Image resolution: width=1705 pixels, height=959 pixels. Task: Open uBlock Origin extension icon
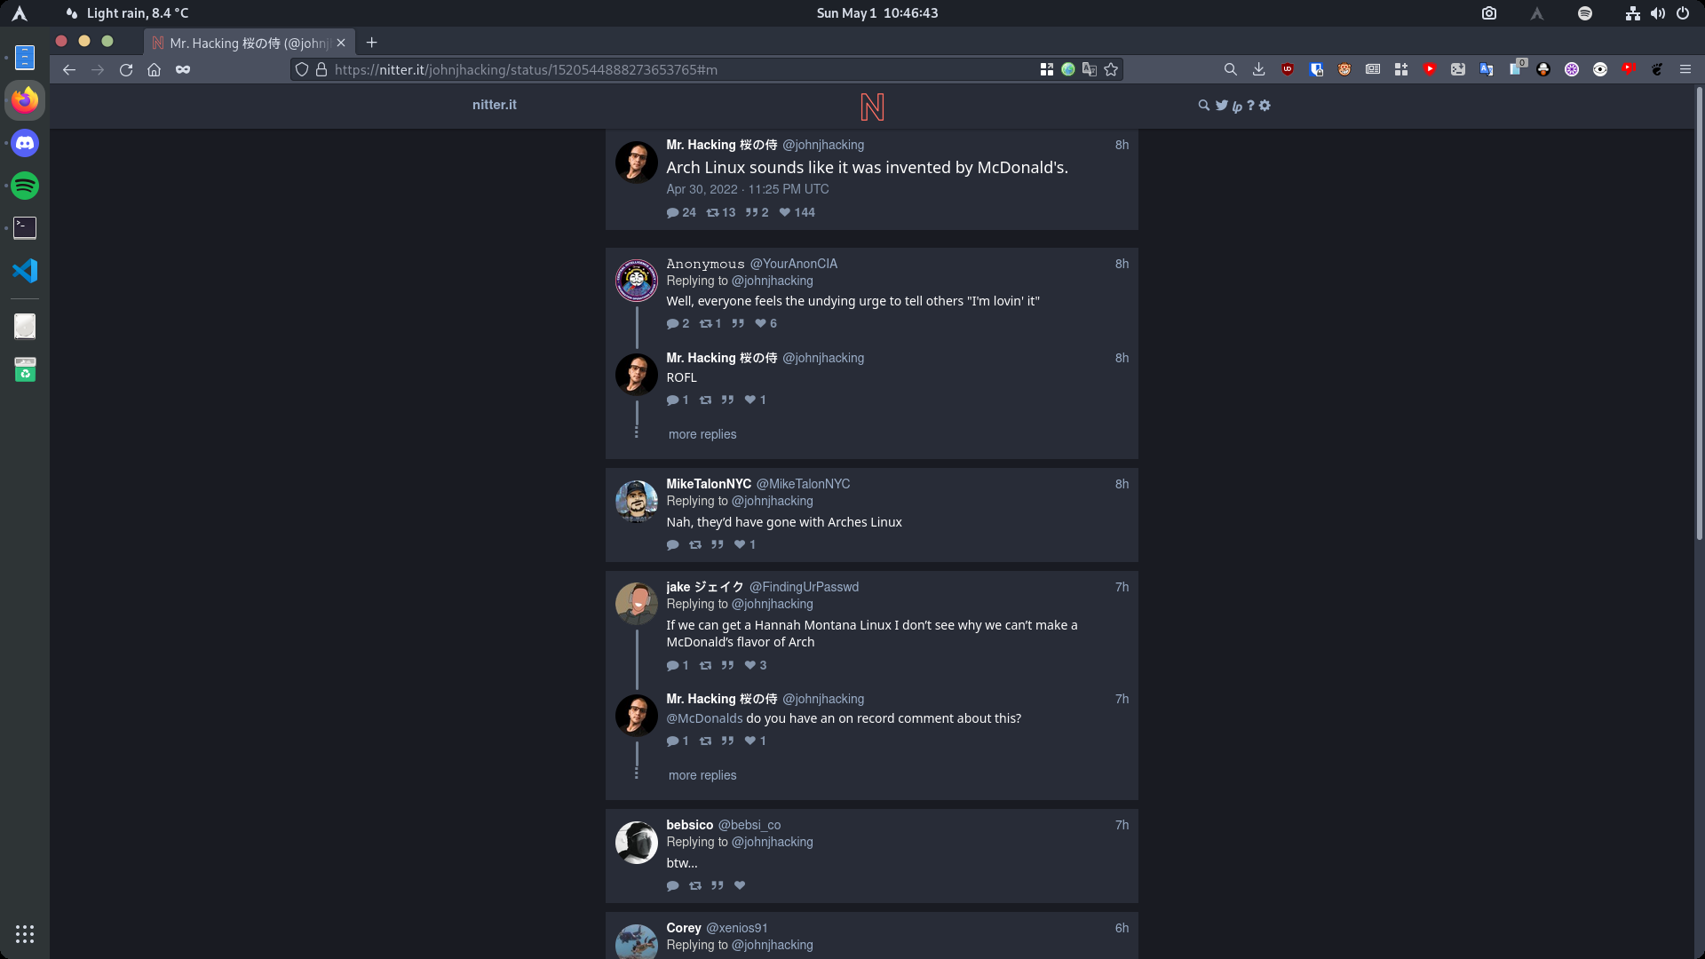[1288, 69]
